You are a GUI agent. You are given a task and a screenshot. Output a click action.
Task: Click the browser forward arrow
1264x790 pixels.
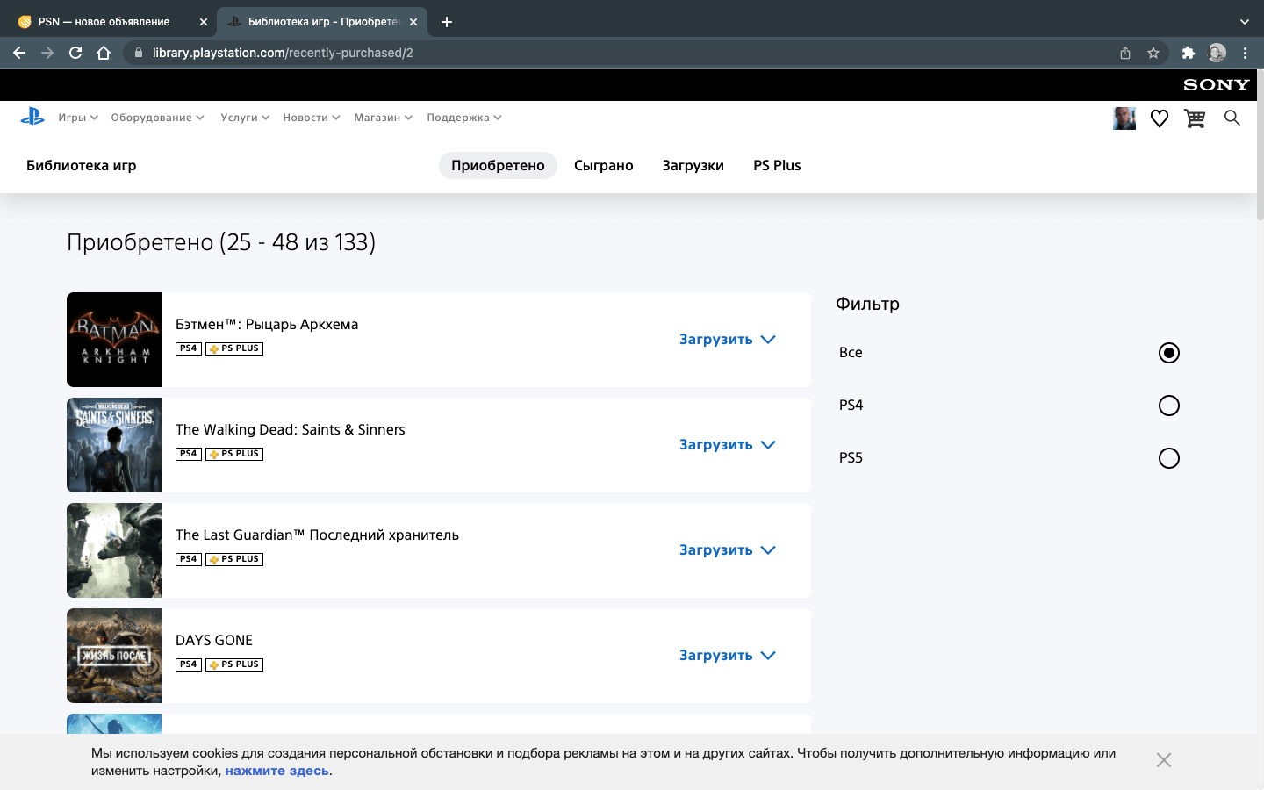click(x=47, y=53)
